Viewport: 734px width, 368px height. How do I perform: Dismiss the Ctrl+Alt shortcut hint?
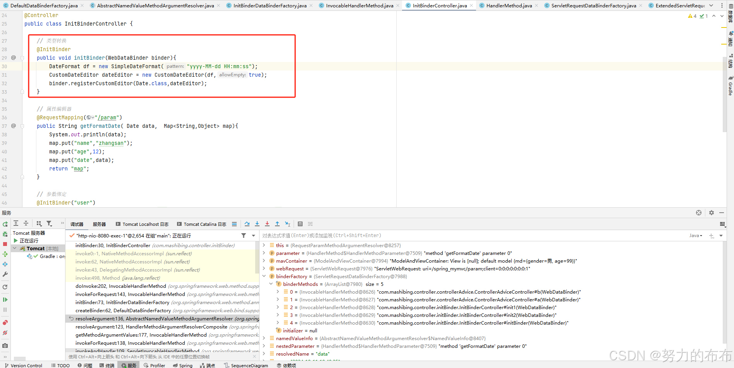click(254, 357)
